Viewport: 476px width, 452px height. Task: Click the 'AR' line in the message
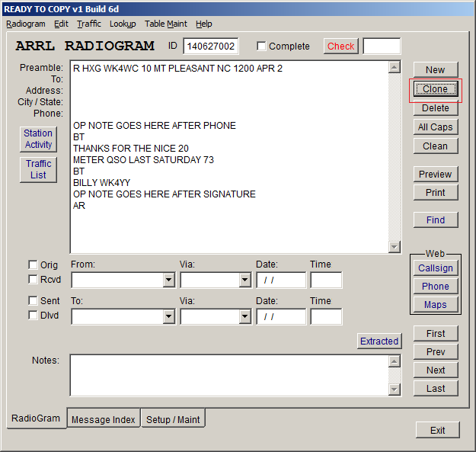coord(79,206)
